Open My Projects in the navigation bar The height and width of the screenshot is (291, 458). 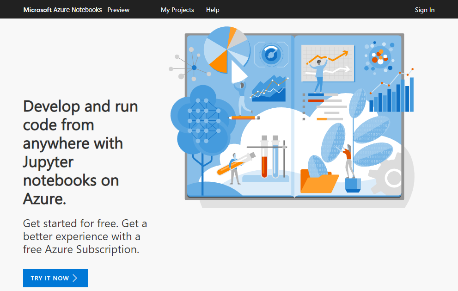click(177, 10)
